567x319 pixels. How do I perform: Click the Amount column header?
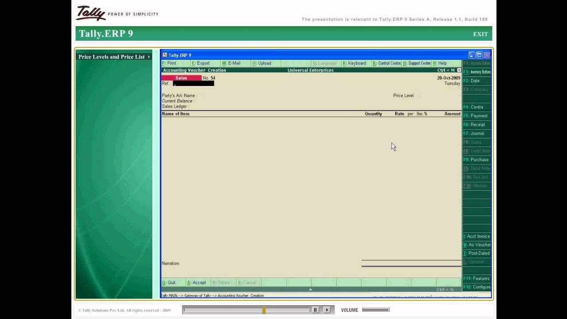452,114
